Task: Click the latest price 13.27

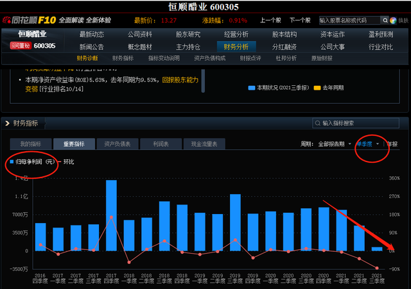Action: 169,21
